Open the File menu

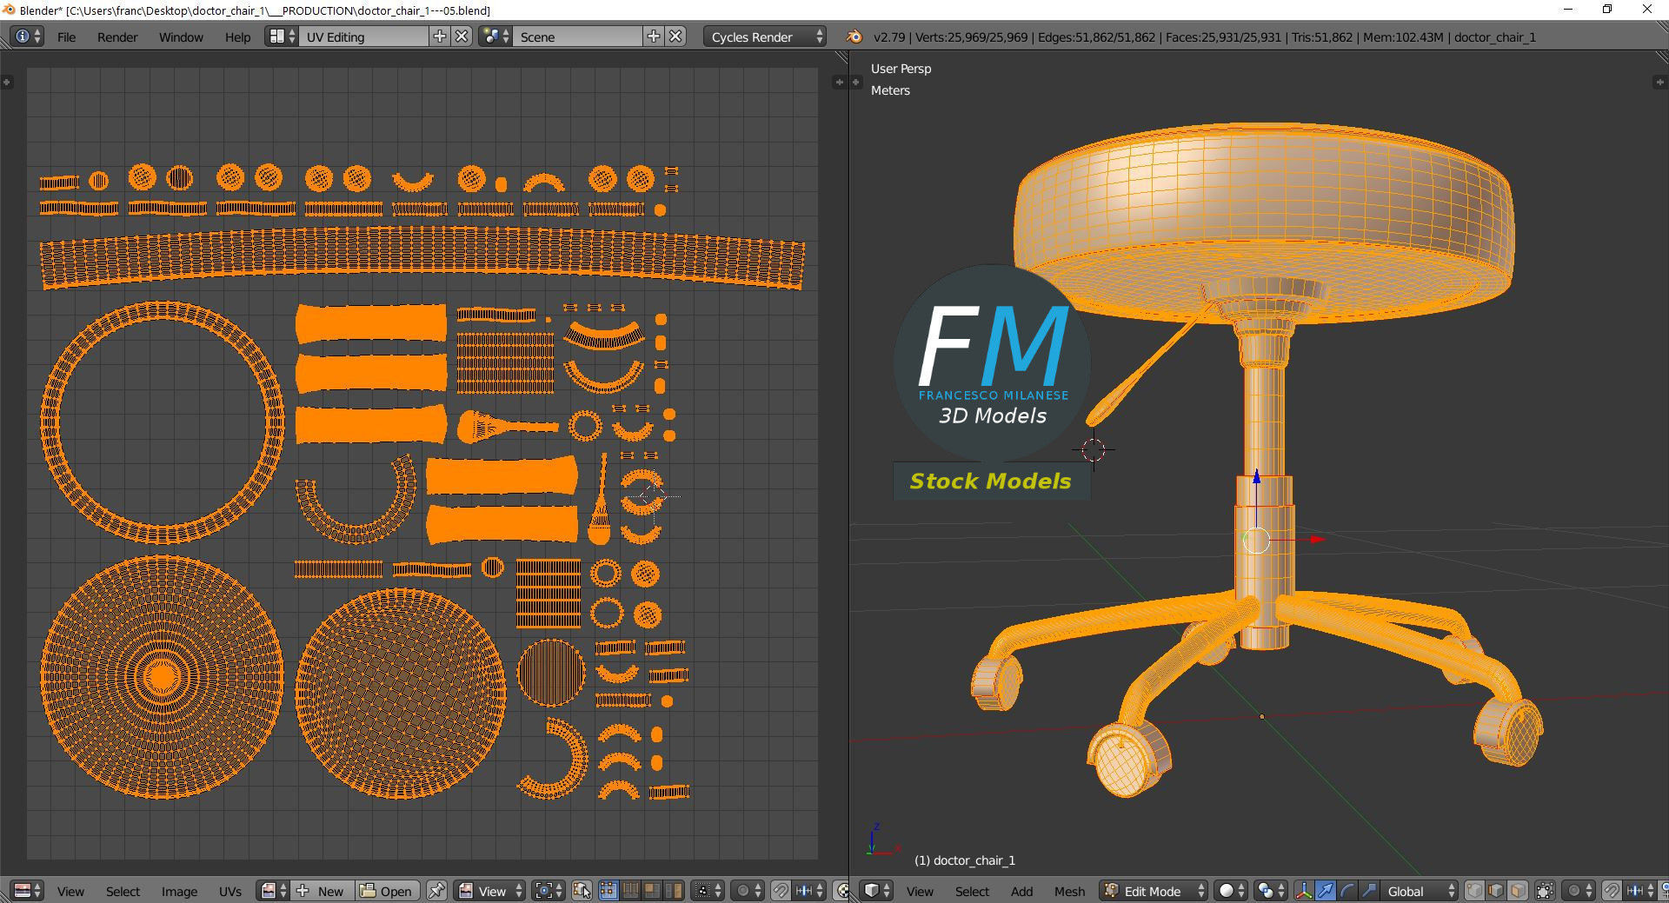click(66, 37)
